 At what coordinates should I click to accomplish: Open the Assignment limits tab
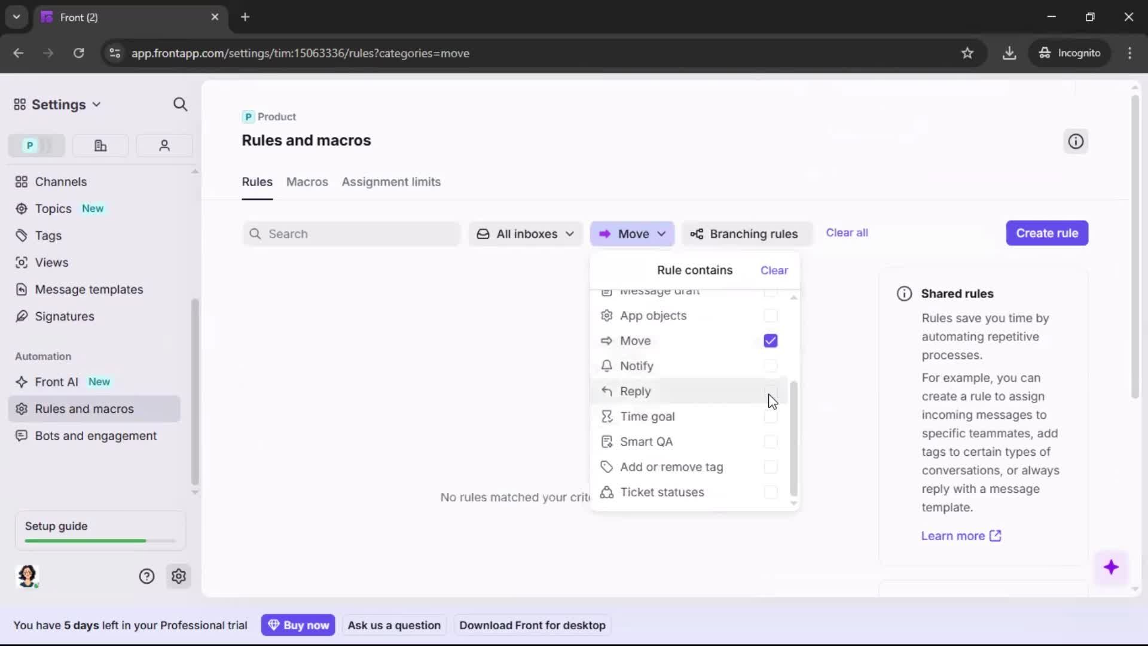pos(391,182)
